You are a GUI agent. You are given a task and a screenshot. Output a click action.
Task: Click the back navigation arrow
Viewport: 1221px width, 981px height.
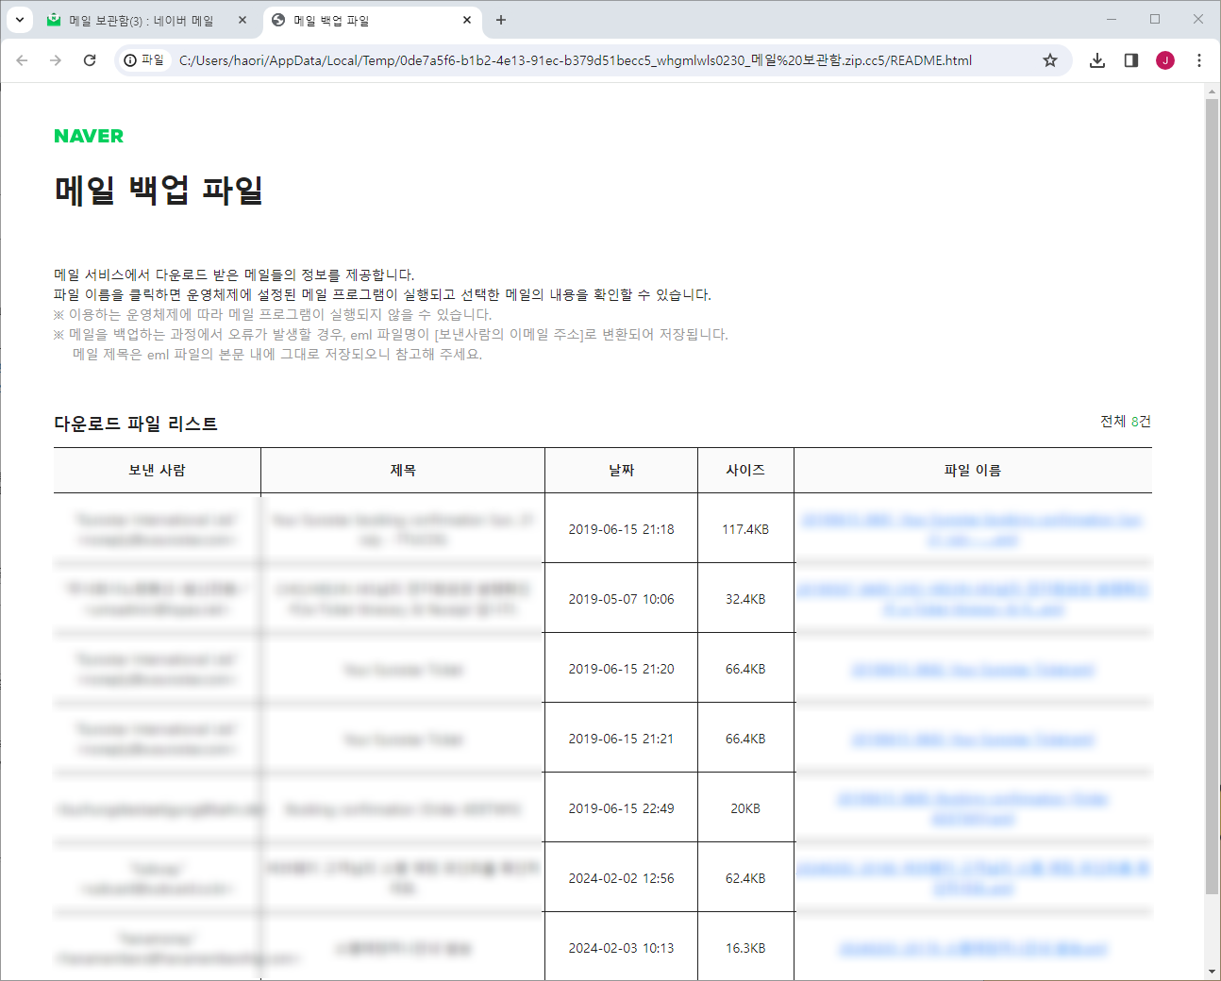(x=22, y=59)
